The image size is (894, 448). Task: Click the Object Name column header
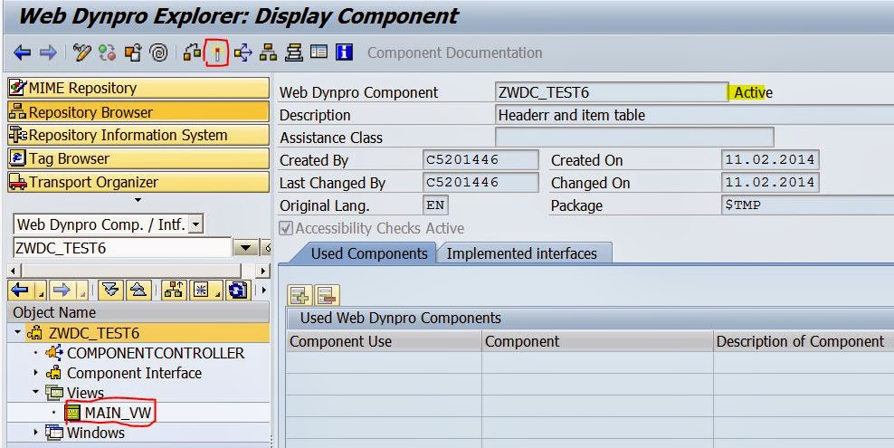[x=138, y=312]
